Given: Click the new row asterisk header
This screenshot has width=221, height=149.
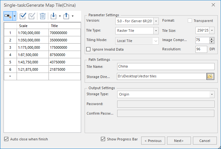Looking at the screenshot, I should tap(10, 76).
